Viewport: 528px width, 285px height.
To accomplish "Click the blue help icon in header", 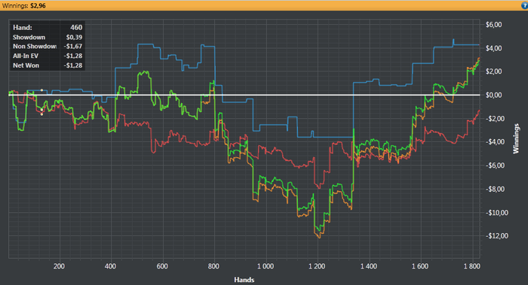I will point(525,5).
